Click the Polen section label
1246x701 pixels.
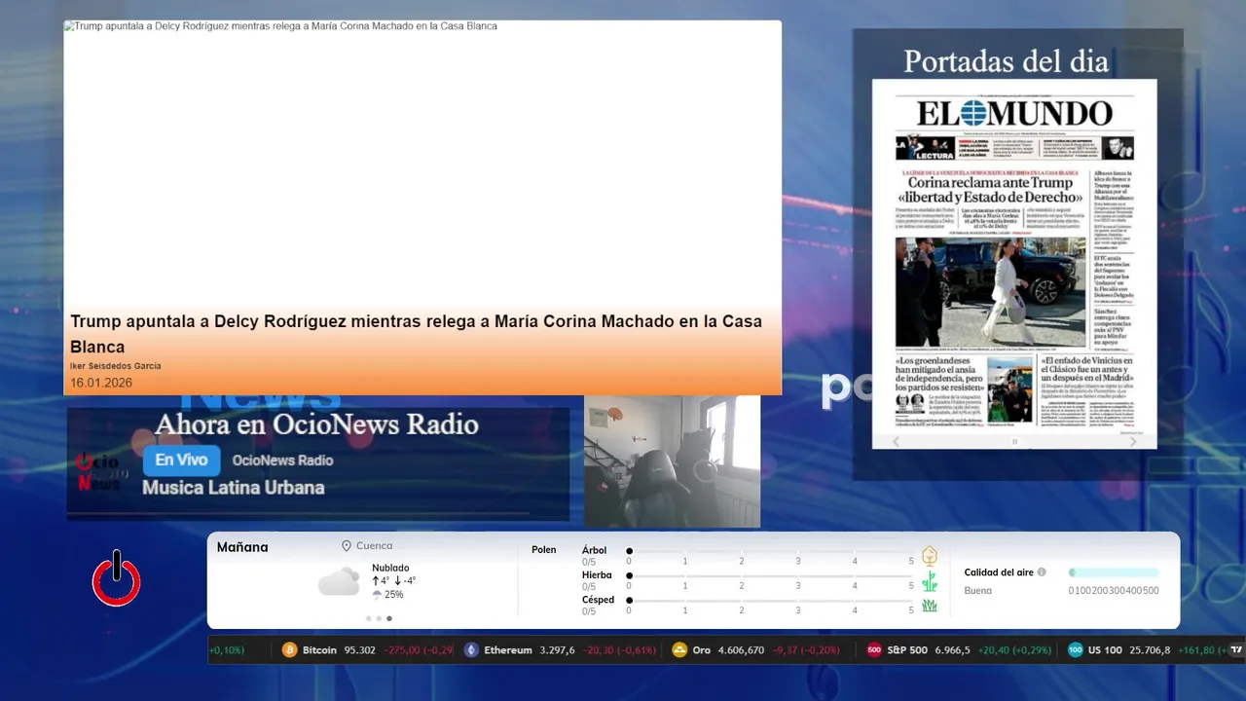click(x=544, y=550)
